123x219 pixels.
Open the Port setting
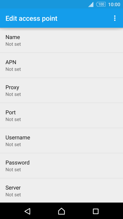coord(61,115)
